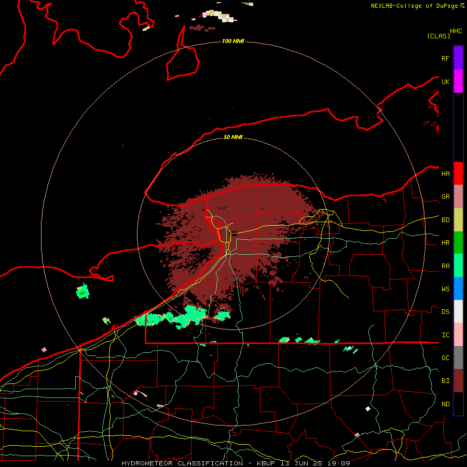Image resolution: width=467 pixels, height=467 pixels.
Task: Click the RA legend label
Action: pos(446,266)
